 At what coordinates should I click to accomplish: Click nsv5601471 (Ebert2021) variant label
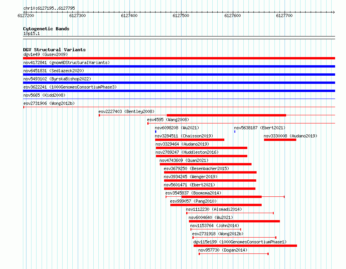tap(189, 185)
